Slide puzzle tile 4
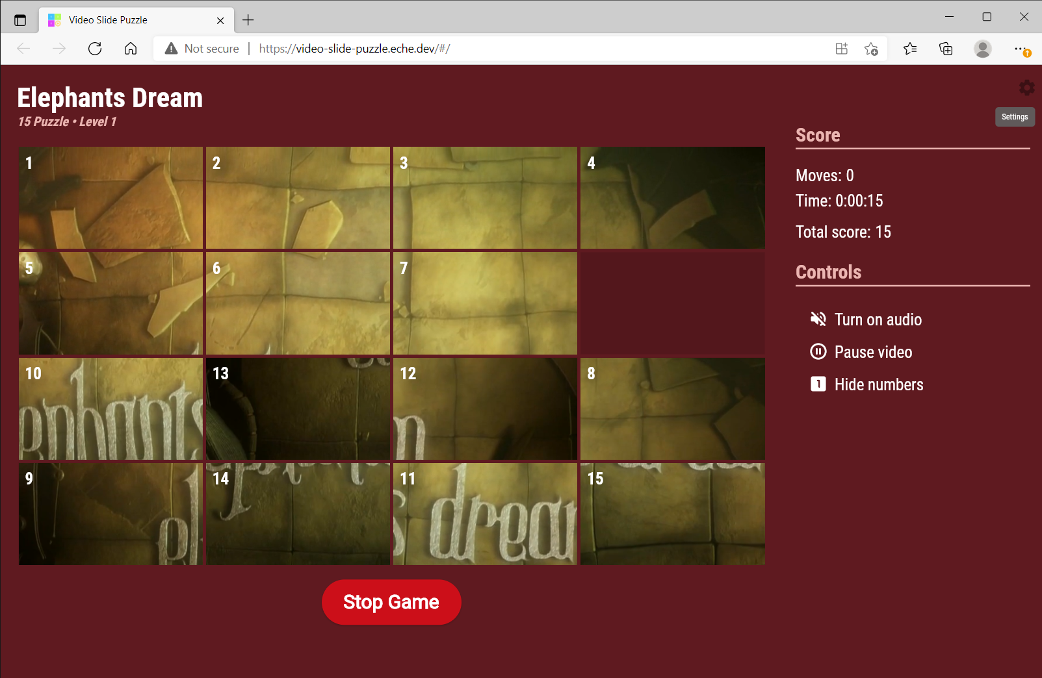Image resolution: width=1042 pixels, height=678 pixels. click(x=672, y=197)
